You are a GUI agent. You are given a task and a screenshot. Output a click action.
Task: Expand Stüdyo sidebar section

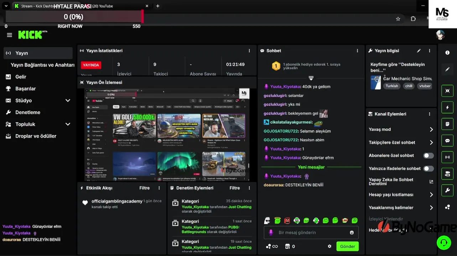[x=68, y=101]
